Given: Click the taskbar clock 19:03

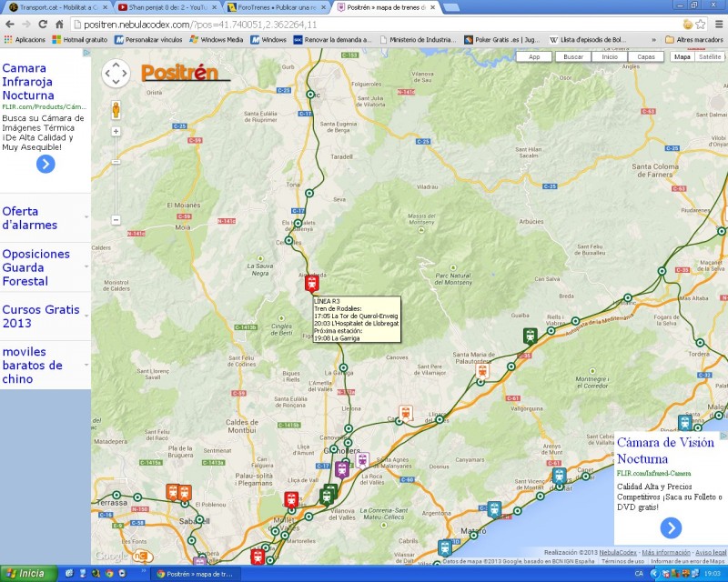Looking at the screenshot, I should tap(713, 574).
